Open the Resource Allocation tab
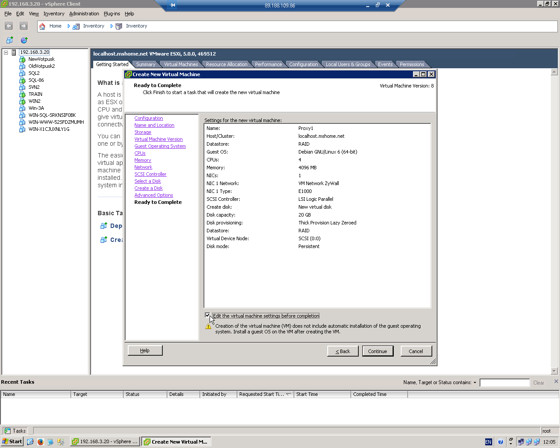560x448 pixels. (x=227, y=64)
